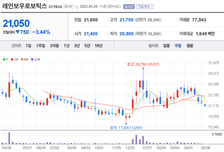Click the 코스닥 market badge
Screen dimensions: 224x152
pos(68,7)
